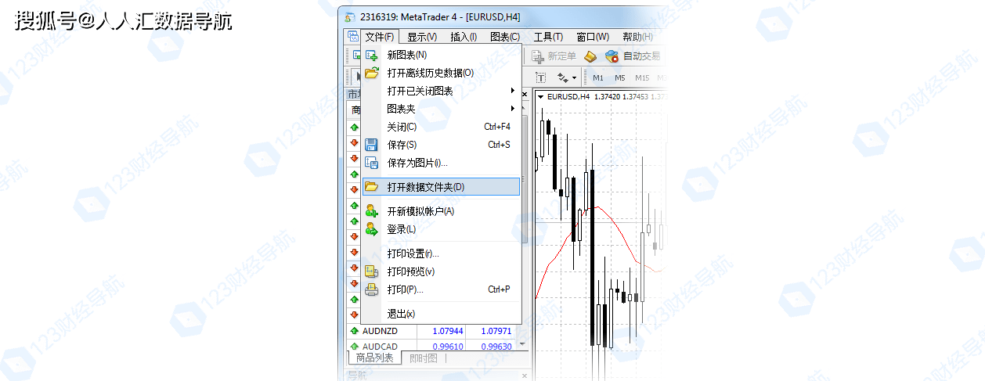Select 退出(x) to exit MetaTrader

coord(441,314)
